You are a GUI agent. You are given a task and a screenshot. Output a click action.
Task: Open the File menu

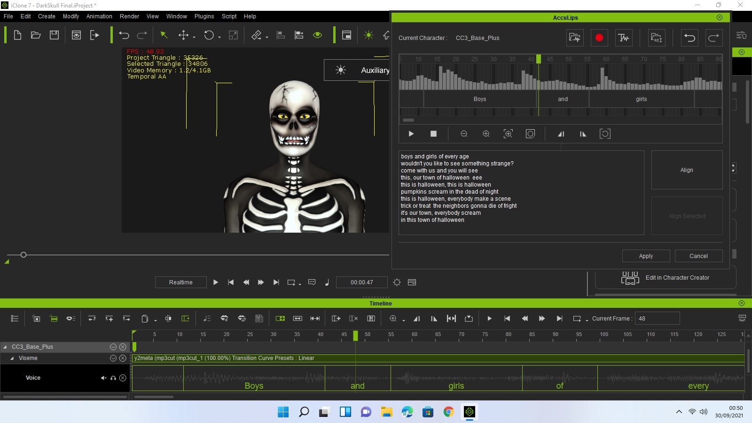pyautogui.click(x=8, y=16)
